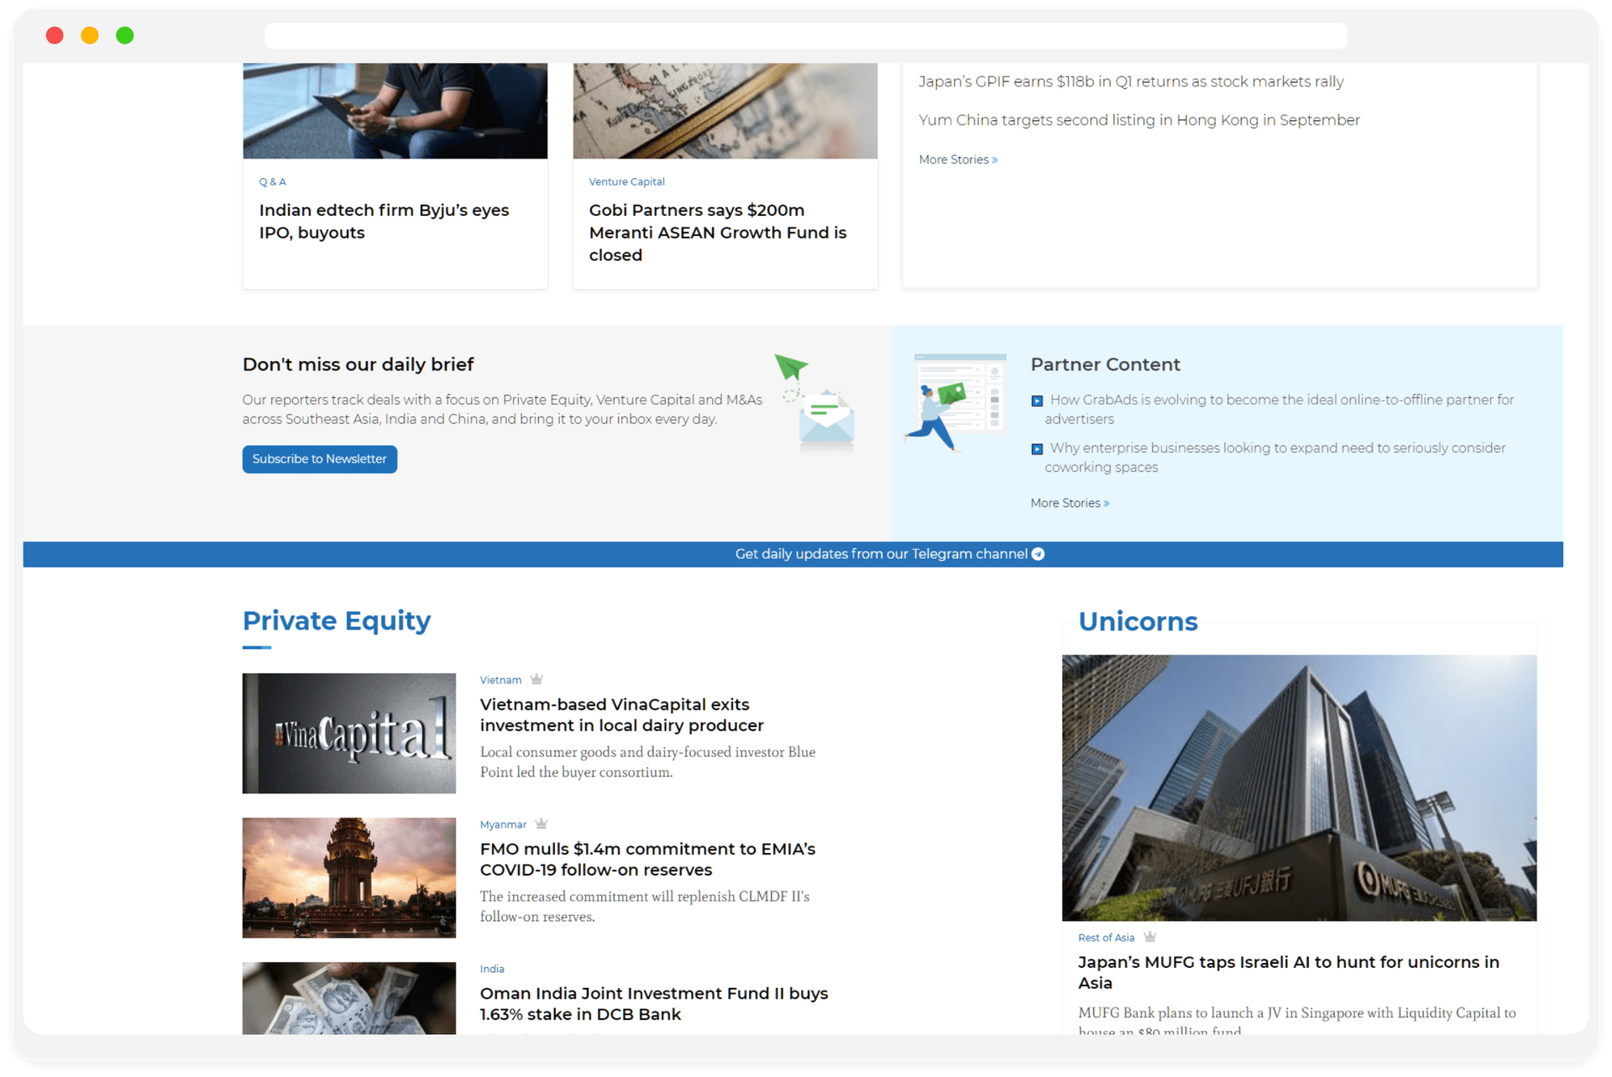This screenshot has width=1612, height=1077.
Task: Open the Byju's eyes IPO article
Action: [x=384, y=222]
